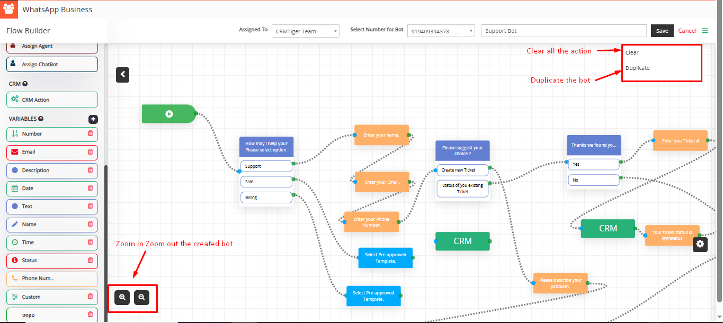Screen dimensions: 723x323
Task: Click the zoom in magnifier button
Action: click(x=122, y=298)
